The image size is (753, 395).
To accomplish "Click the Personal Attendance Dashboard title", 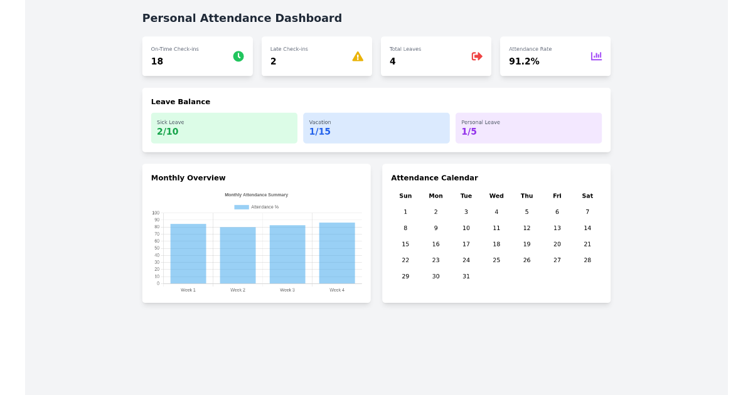I will pyautogui.click(x=242, y=18).
